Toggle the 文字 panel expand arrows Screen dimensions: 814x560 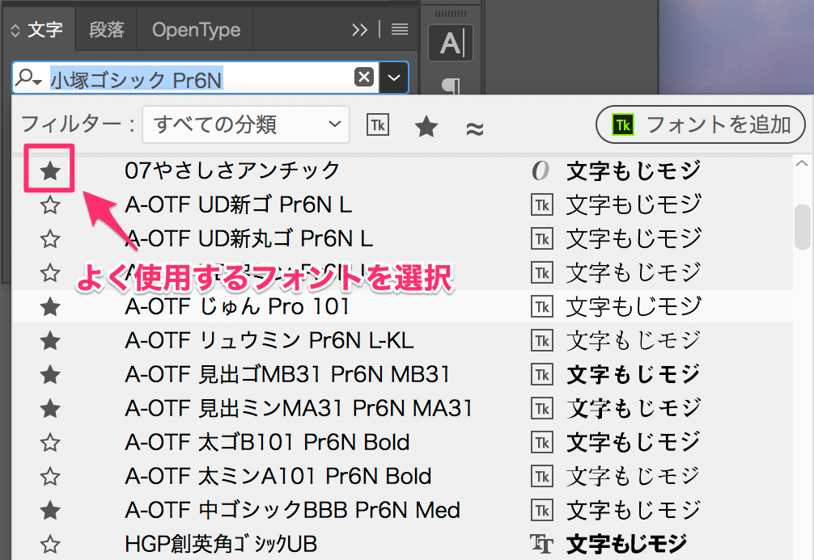[x=15, y=31]
